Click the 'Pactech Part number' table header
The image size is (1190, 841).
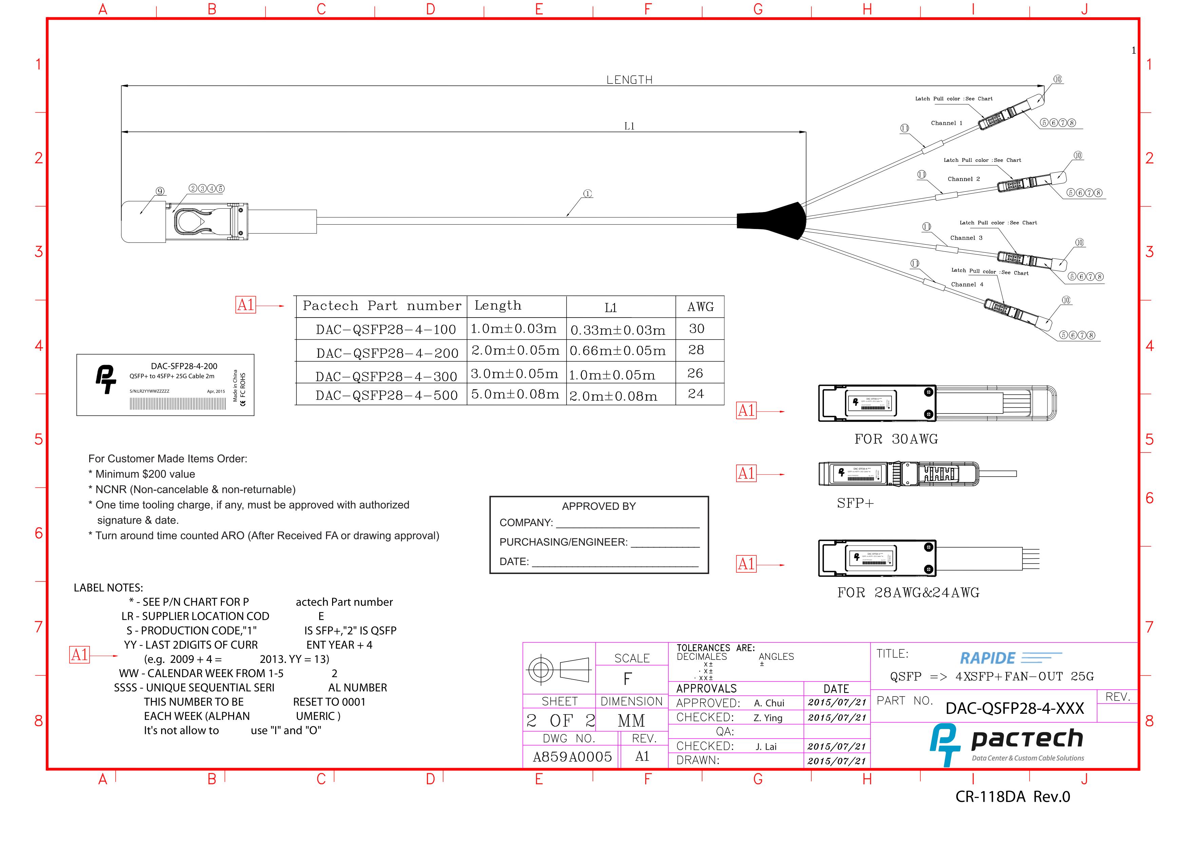point(382,306)
